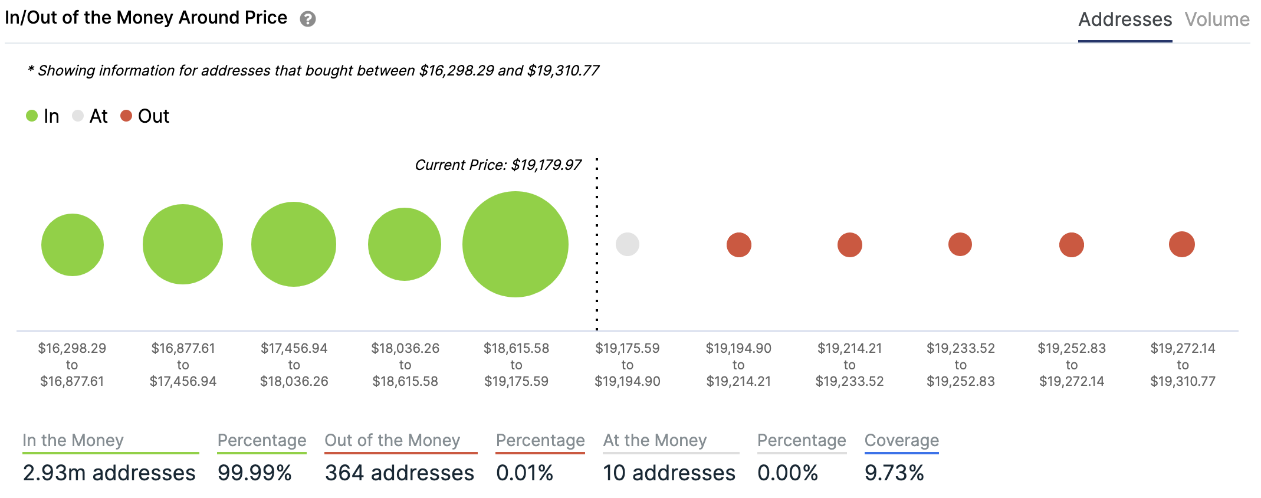Click the green bubble for $16,877.61 to $17,456.94
The image size is (1261, 498).
click(x=183, y=244)
